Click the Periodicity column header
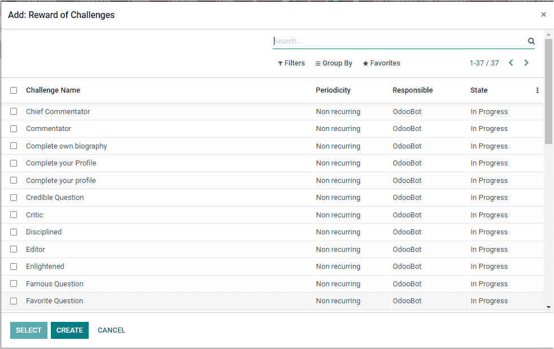Screen dimensions: 554x349 click(333, 90)
